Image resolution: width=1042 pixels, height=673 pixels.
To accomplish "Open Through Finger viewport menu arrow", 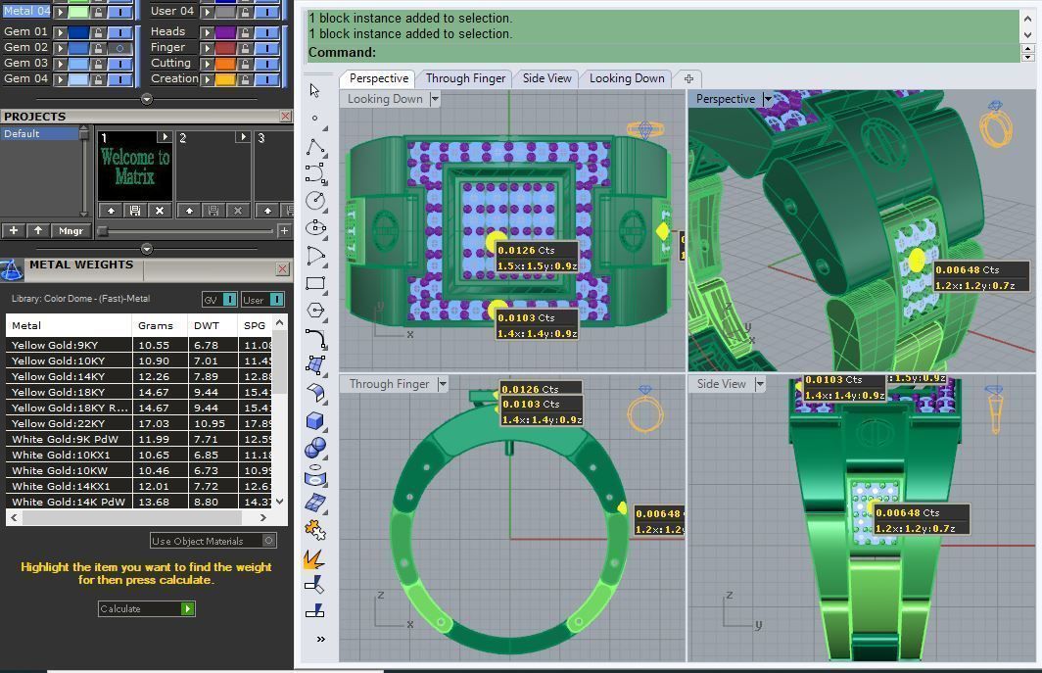I will (x=443, y=384).
